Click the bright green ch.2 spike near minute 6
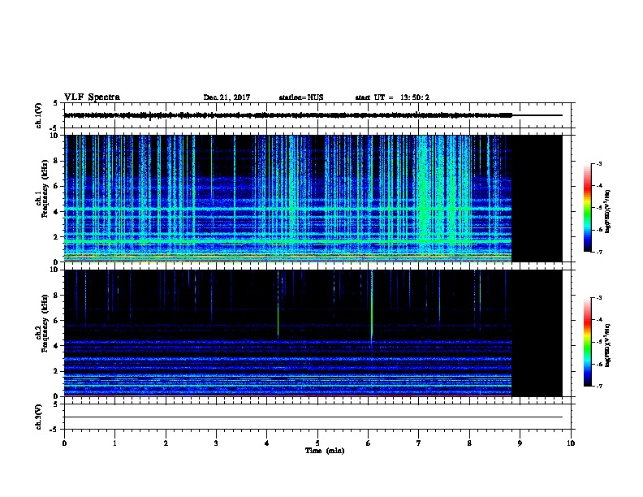The image size is (643, 497). (372, 308)
